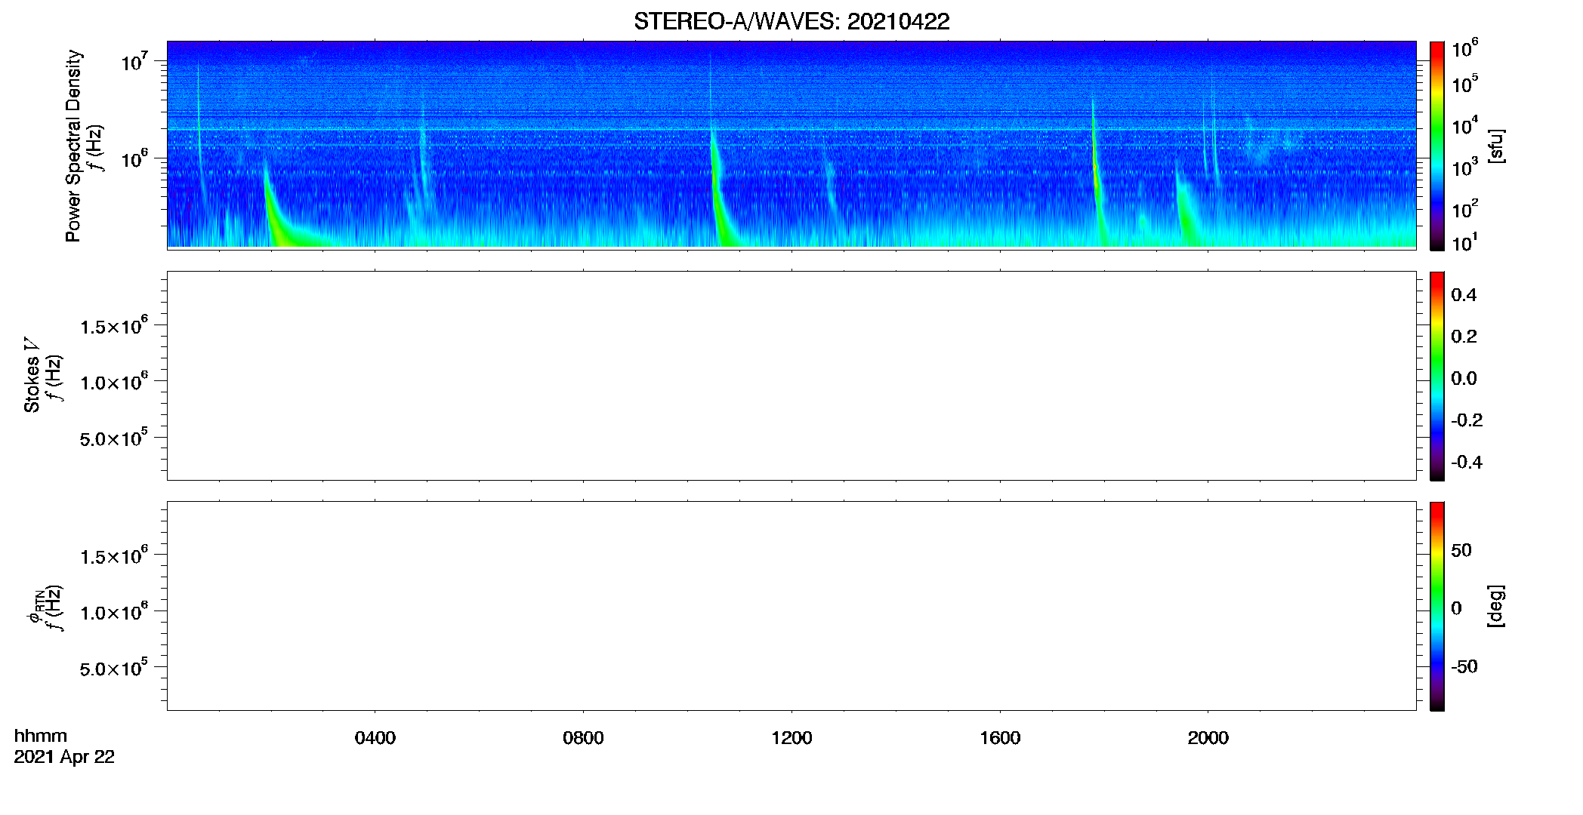Click the 1.5×10^6 tick in φRTN panel
1583x815 pixels.
pos(114,555)
